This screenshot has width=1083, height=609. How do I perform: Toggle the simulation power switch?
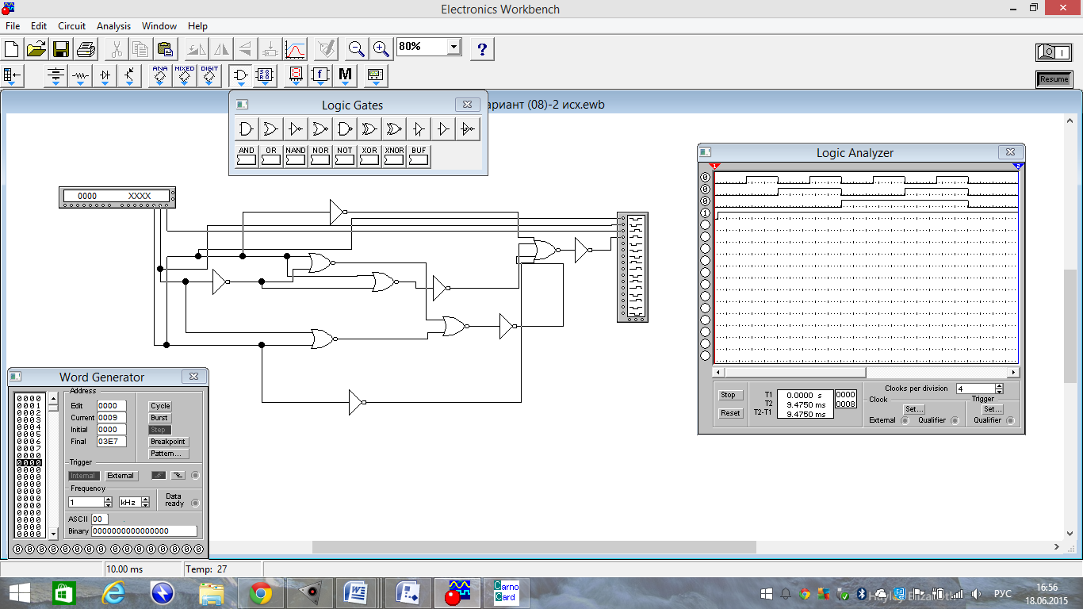coord(1054,53)
